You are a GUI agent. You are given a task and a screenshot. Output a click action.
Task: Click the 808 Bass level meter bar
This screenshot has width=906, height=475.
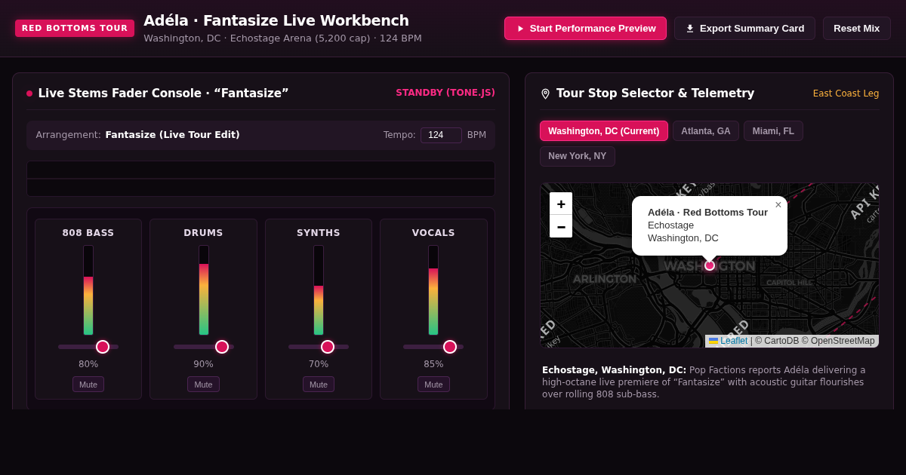click(x=88, y=290)
